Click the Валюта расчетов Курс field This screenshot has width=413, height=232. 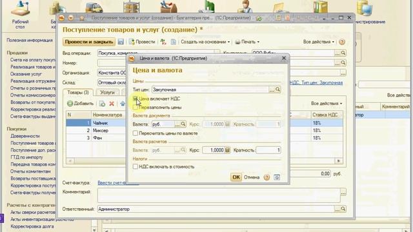214,150
